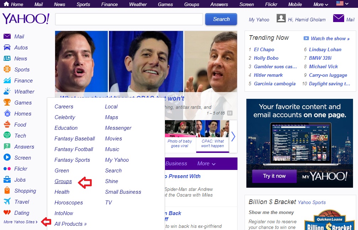Open Groups in the top navigation bar
The height and width of the screenshot is (230, 358).
pyautogui.click(x=192, y=4)
